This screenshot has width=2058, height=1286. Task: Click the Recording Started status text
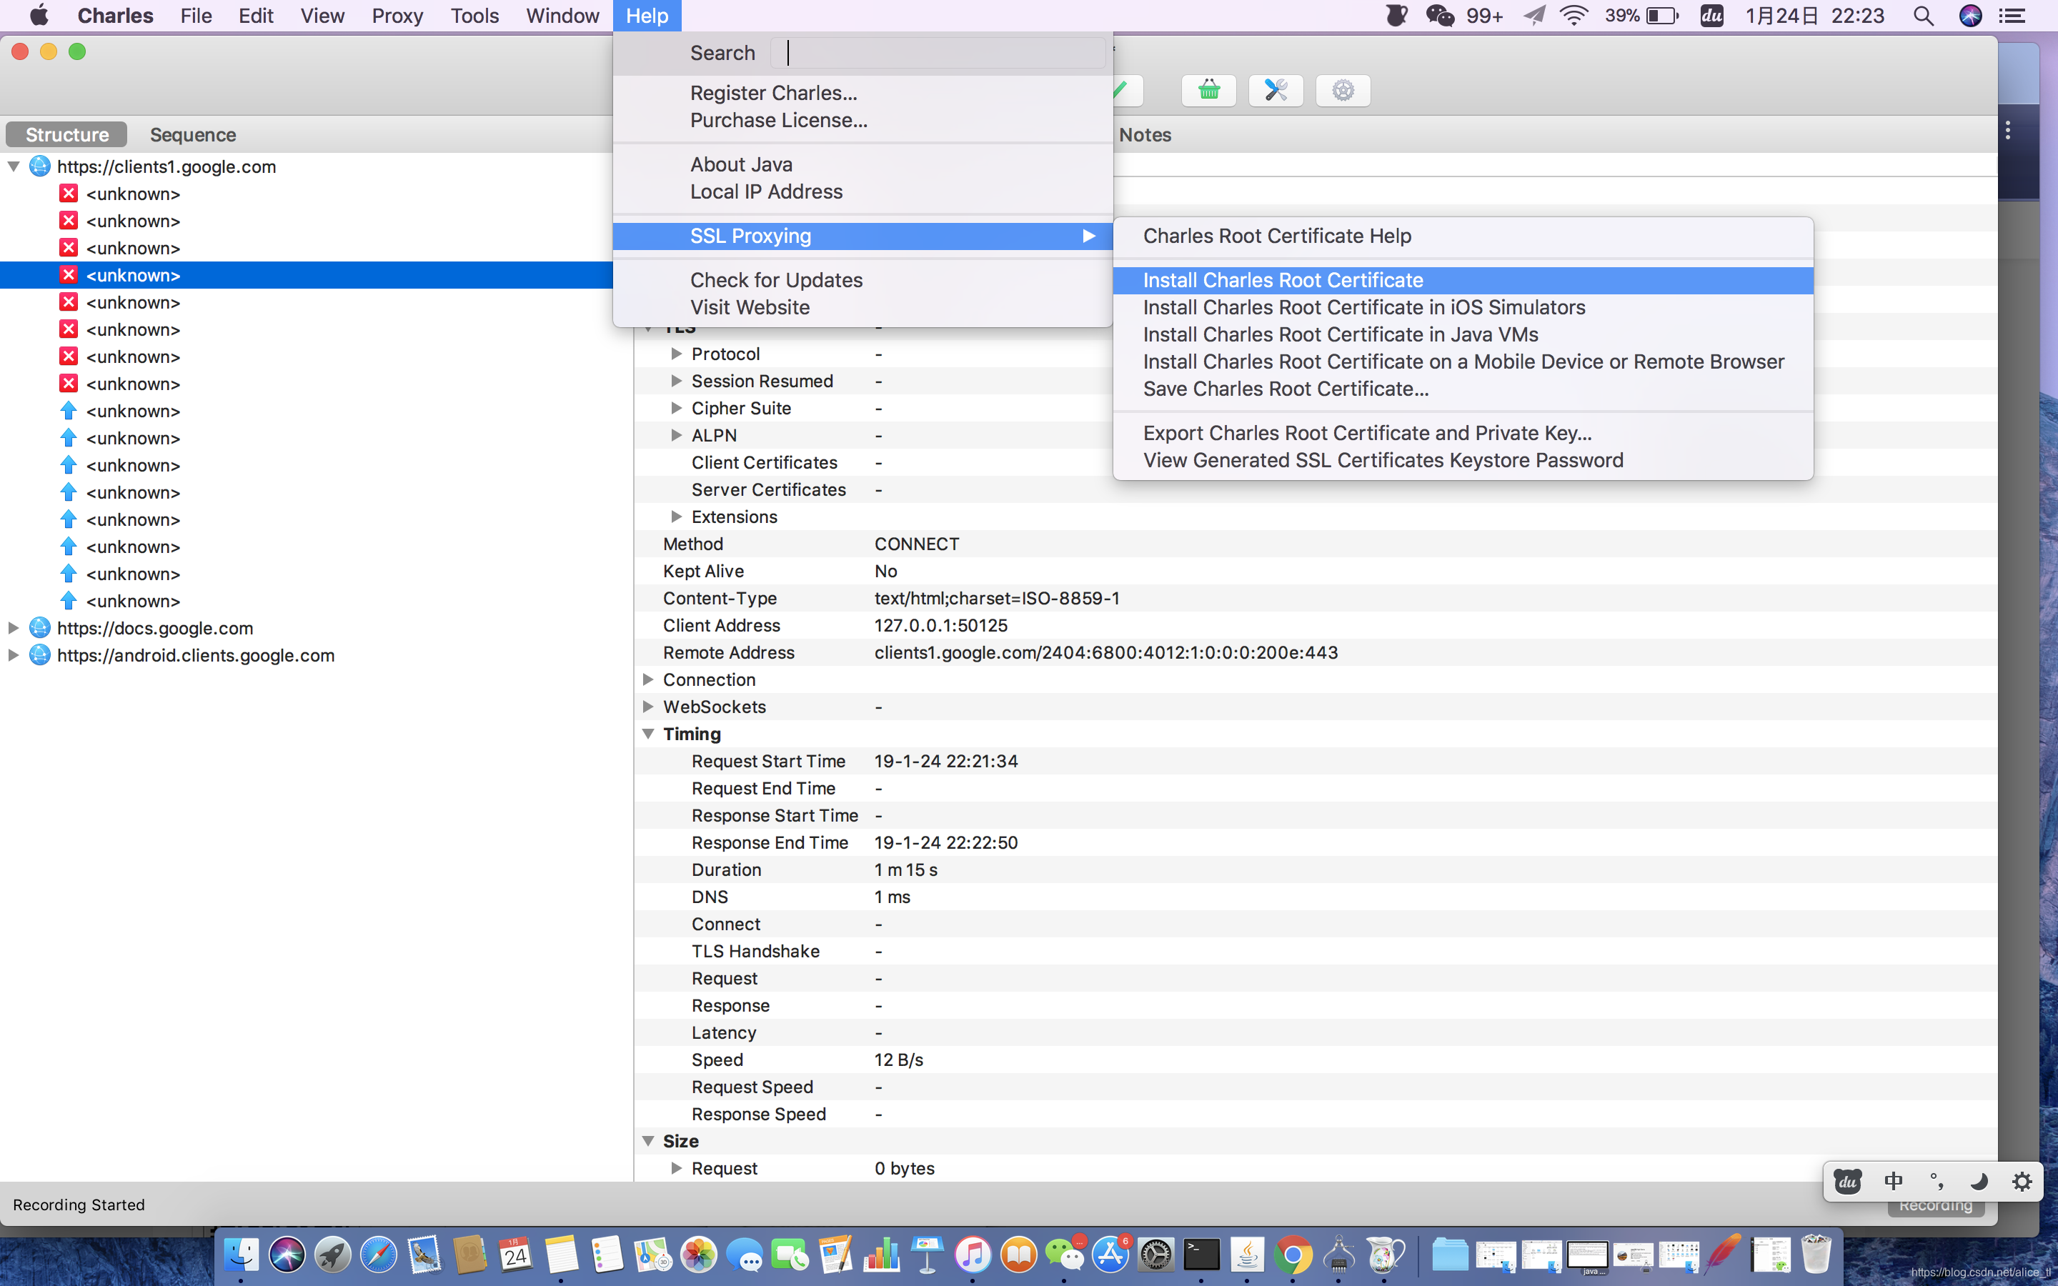(79, 1205)
